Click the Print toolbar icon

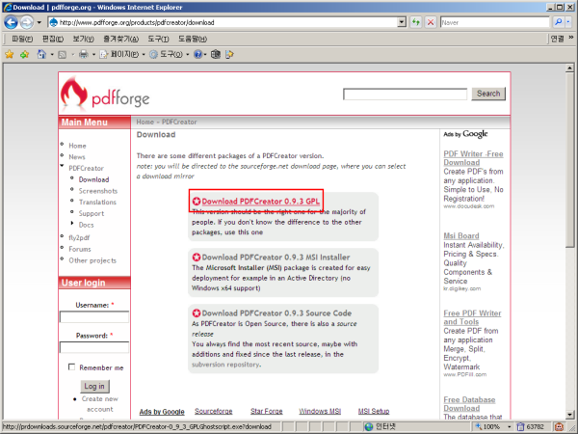coord(84,55)
